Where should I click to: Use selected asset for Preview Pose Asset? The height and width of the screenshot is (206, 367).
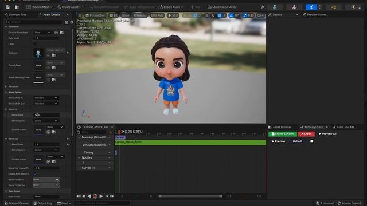click(56, 33)
